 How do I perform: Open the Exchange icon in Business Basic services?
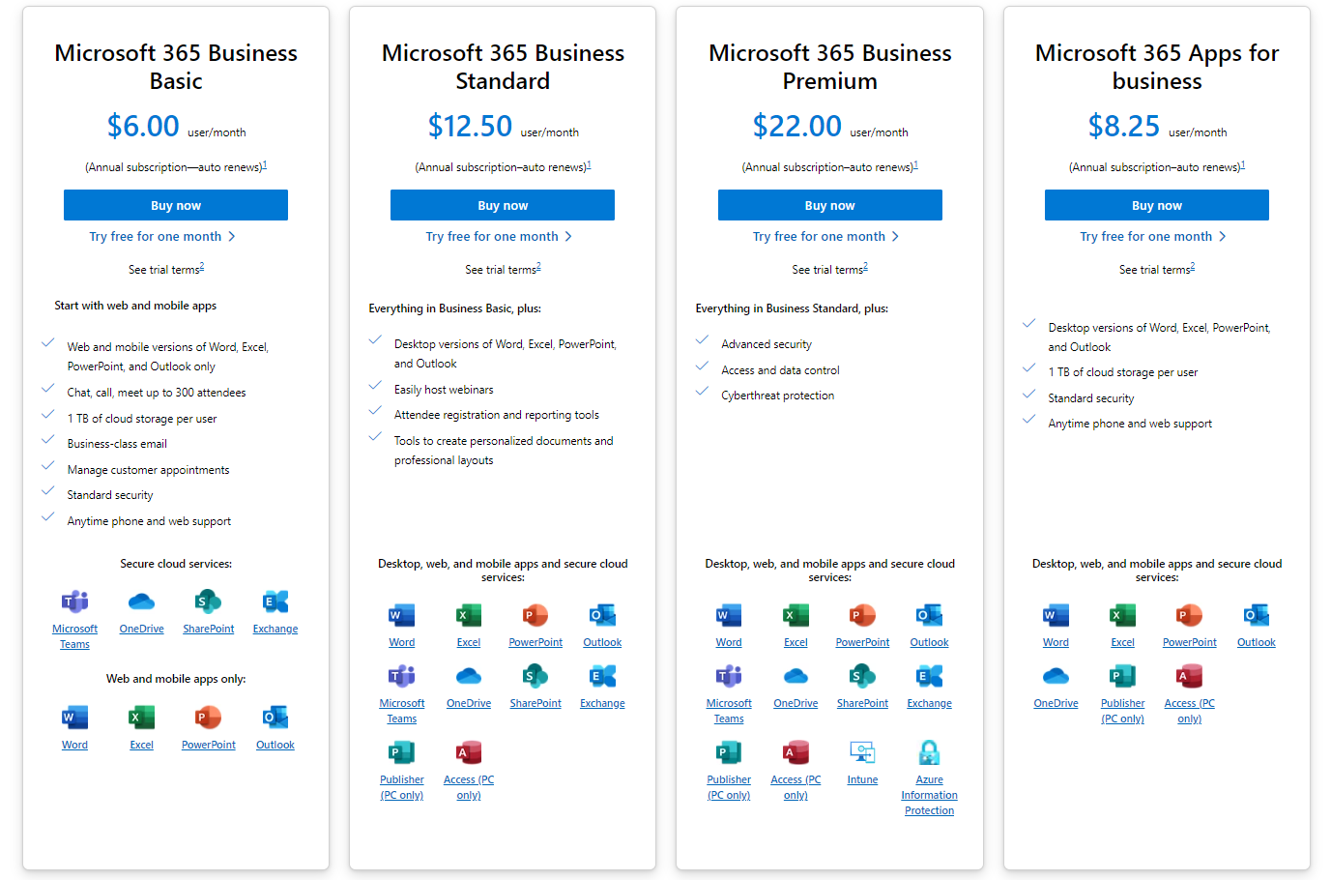click(275, 600)
